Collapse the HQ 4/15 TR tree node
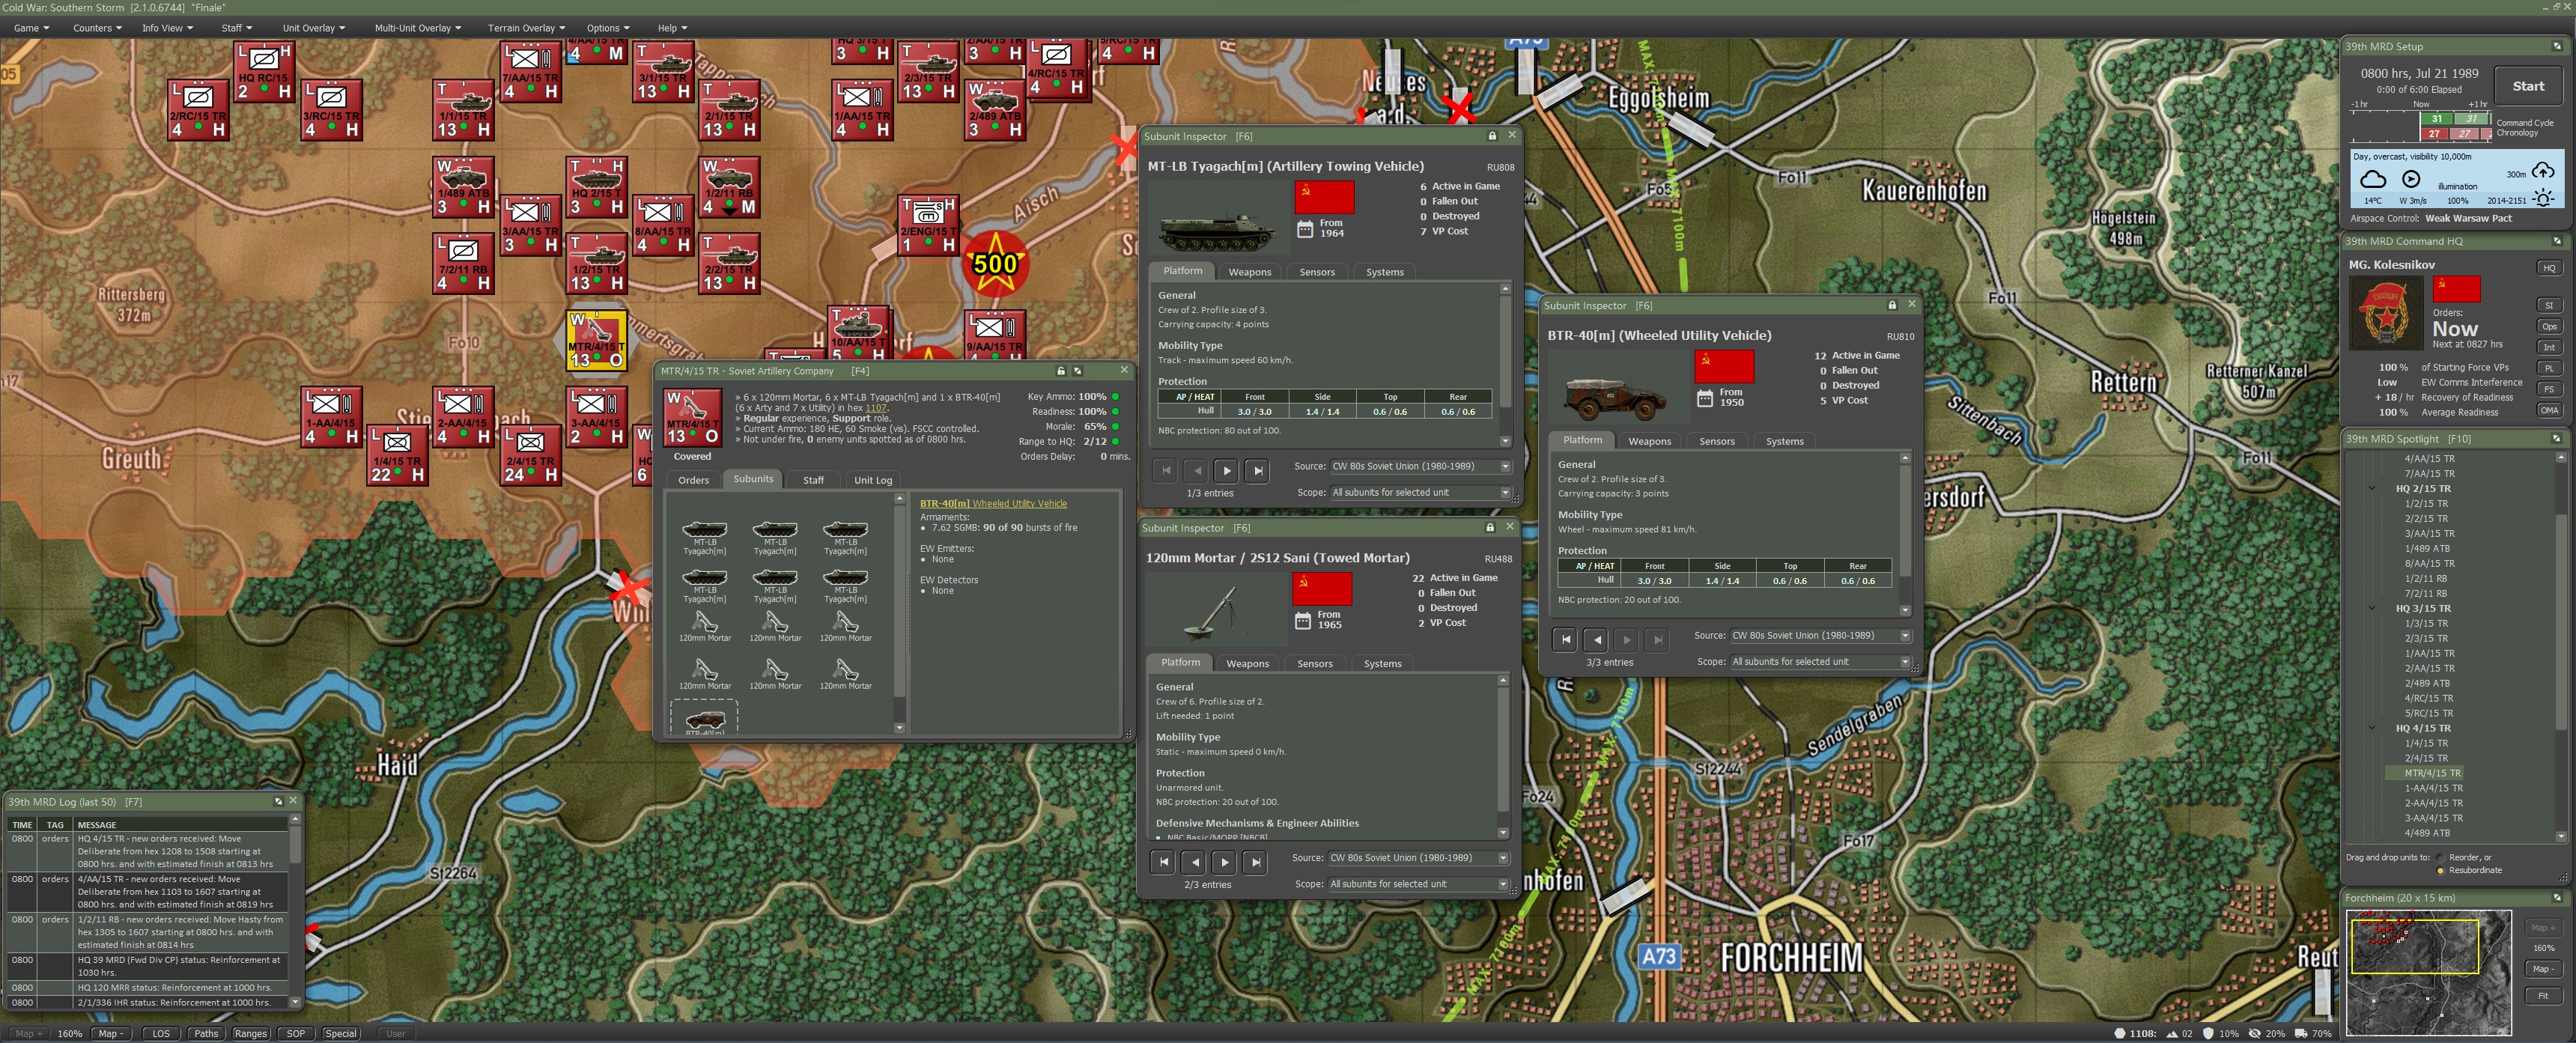This screenshot has width=2576, height=1043. (x=2372, y=728)
